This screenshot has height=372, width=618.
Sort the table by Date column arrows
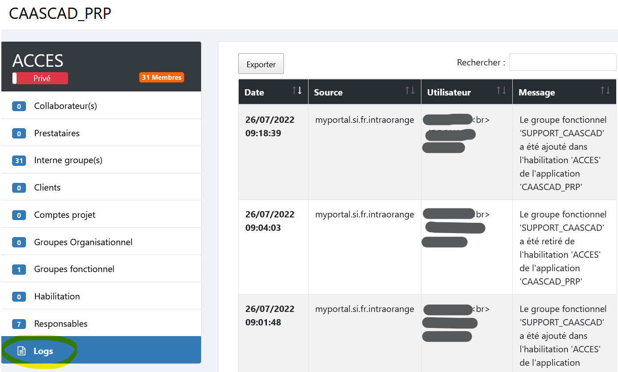point(297,91)
